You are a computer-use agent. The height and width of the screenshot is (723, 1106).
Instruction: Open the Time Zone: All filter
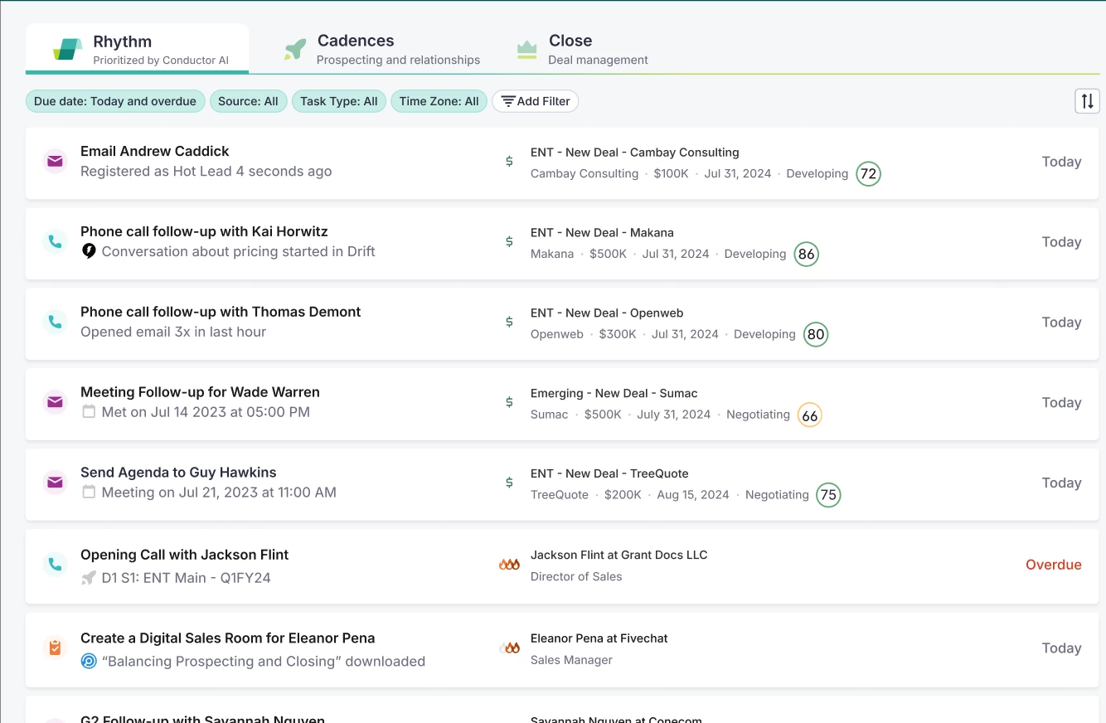(439, 101)
